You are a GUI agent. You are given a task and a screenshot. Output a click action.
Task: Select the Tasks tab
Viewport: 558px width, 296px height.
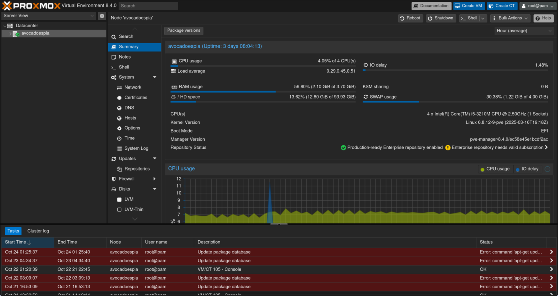[x=13, y=231]
